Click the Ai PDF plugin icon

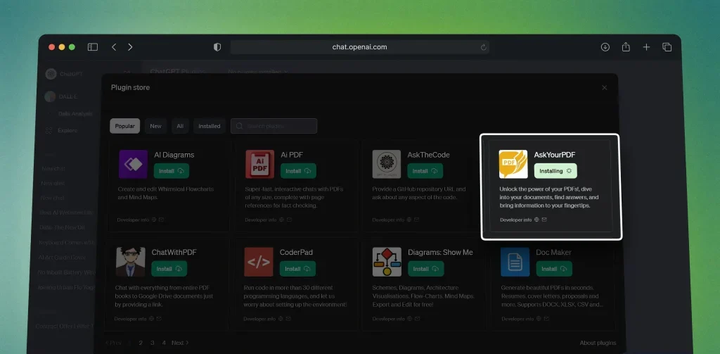point(259,164)
